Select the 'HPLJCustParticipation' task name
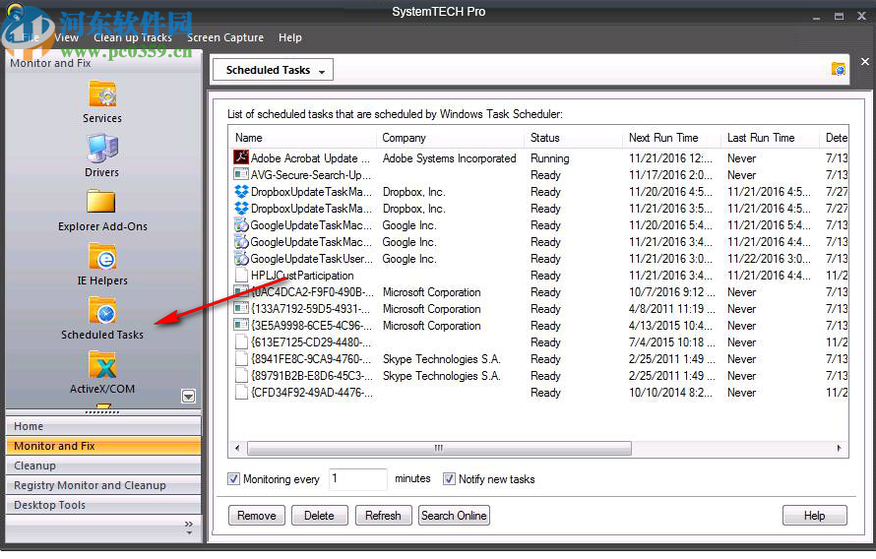 pos(302,276)
